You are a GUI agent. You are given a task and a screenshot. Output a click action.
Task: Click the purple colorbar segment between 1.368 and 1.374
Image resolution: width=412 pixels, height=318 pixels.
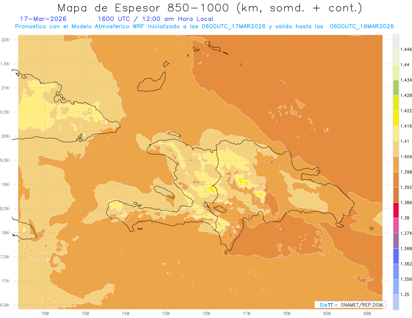pos(396,240)
